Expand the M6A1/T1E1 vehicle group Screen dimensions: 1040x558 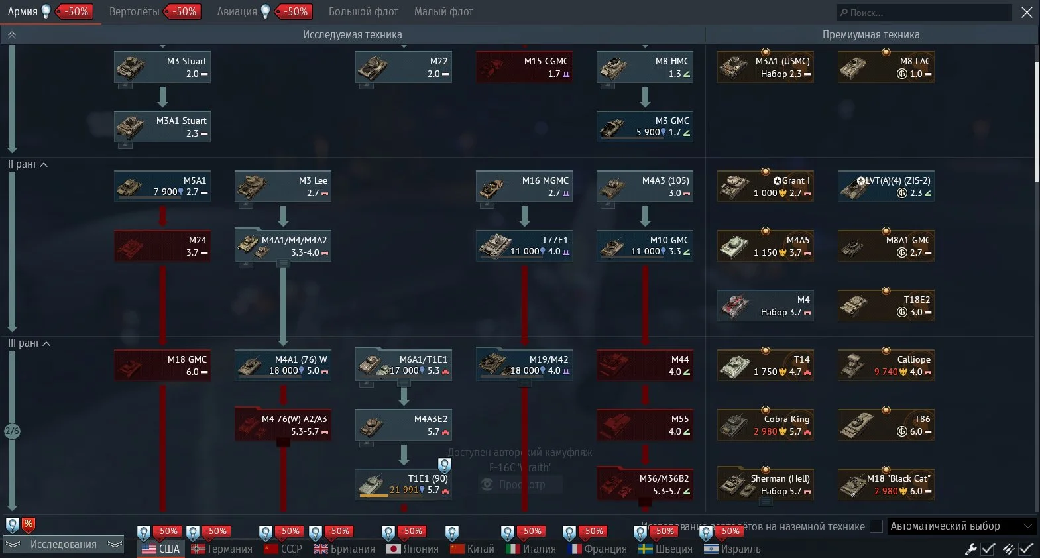click(x=404, y=383)
